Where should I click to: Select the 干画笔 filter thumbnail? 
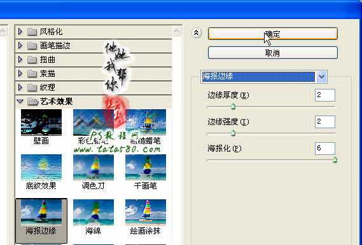click(146, 168)
